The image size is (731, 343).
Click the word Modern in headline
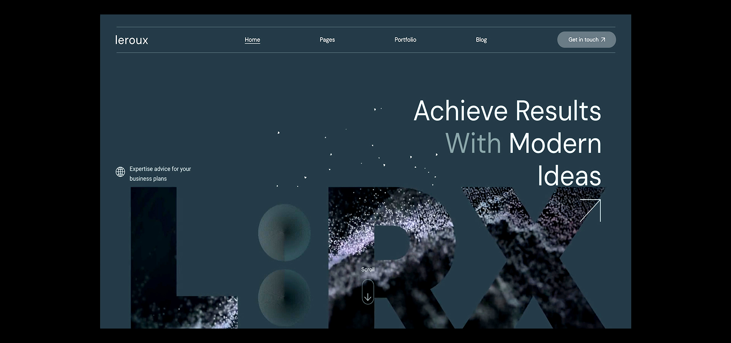[x=555, y=143]
